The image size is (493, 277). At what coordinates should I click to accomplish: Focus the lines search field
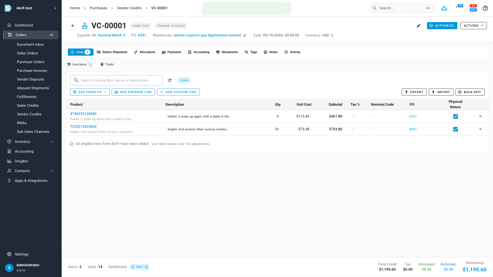[x=116, y=80]
